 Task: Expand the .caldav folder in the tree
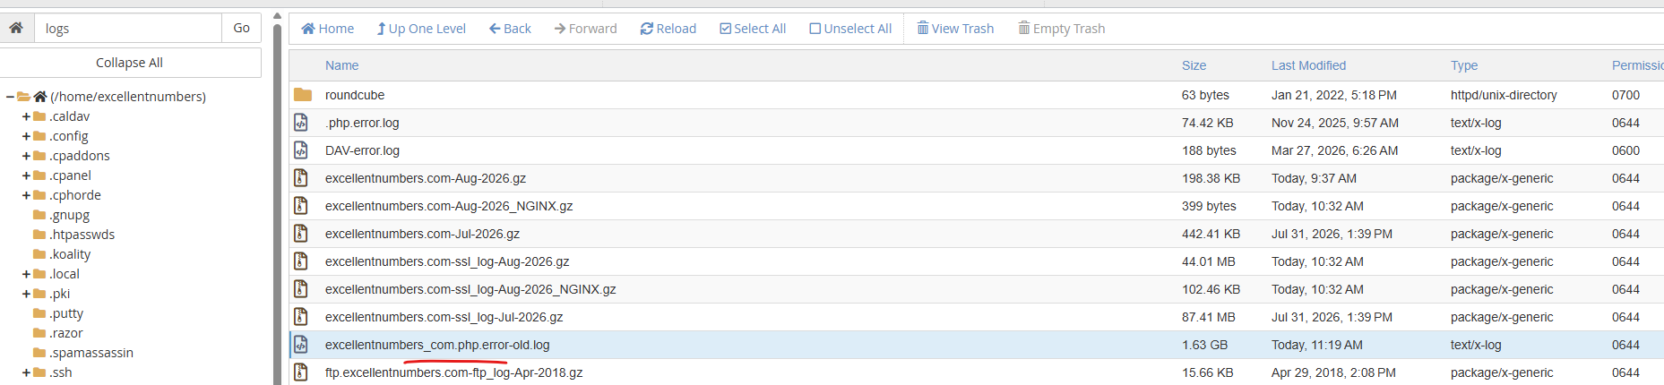26,116
